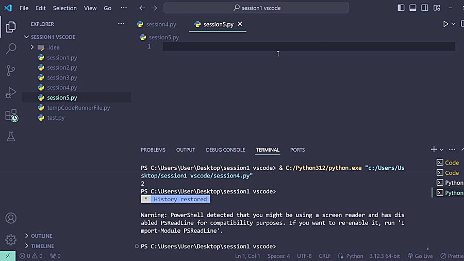Switch to the PROBLEMS panel tab

[x=153, y=150]
